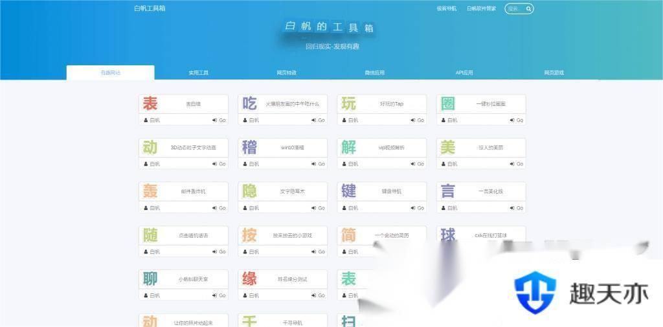
Task: Open the 白帆软件管家 header link
Action: pyautogui.click(x=482, y=8)
